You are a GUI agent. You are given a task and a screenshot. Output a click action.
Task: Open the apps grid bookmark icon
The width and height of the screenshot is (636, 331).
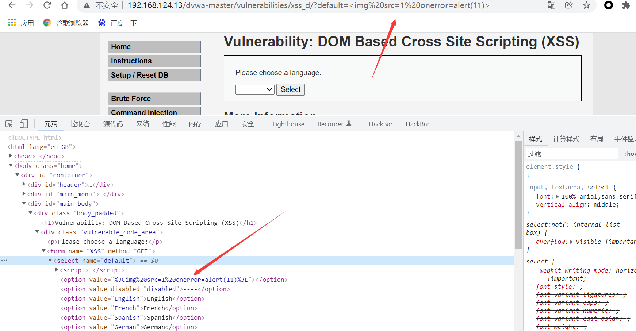(12, 23)
